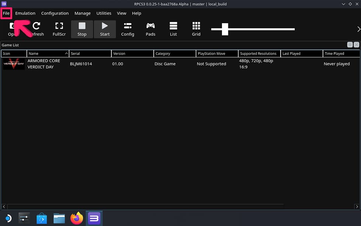Screen dimensions: 361x226
Task: Sort by Name column header
Action: click(x=48, y=54)
